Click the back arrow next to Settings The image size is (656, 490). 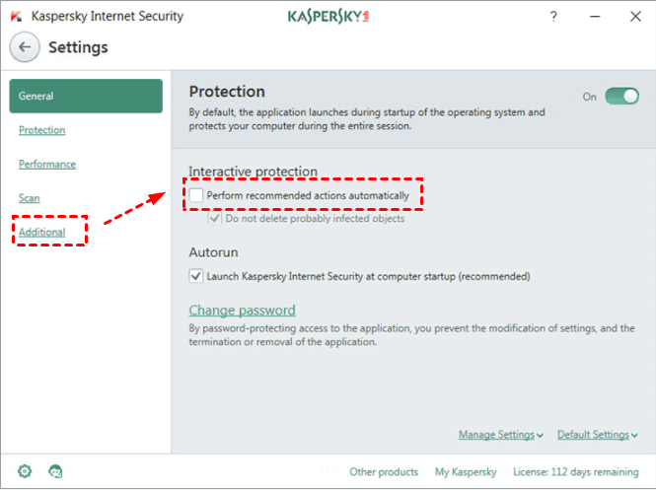(x=25, y=46)
